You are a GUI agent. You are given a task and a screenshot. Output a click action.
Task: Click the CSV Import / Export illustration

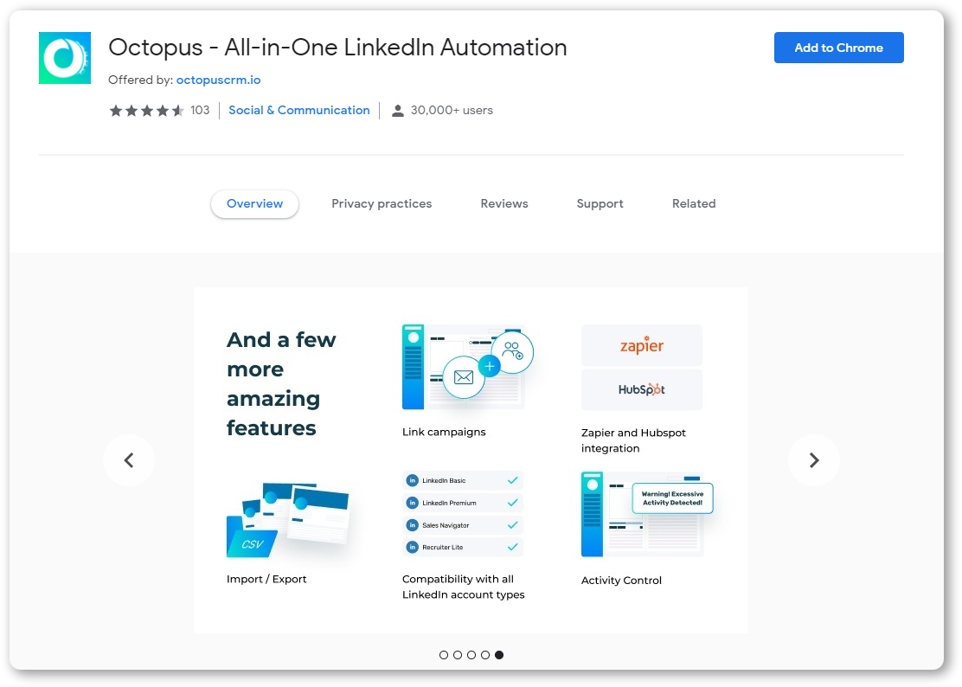pos(288,520)
